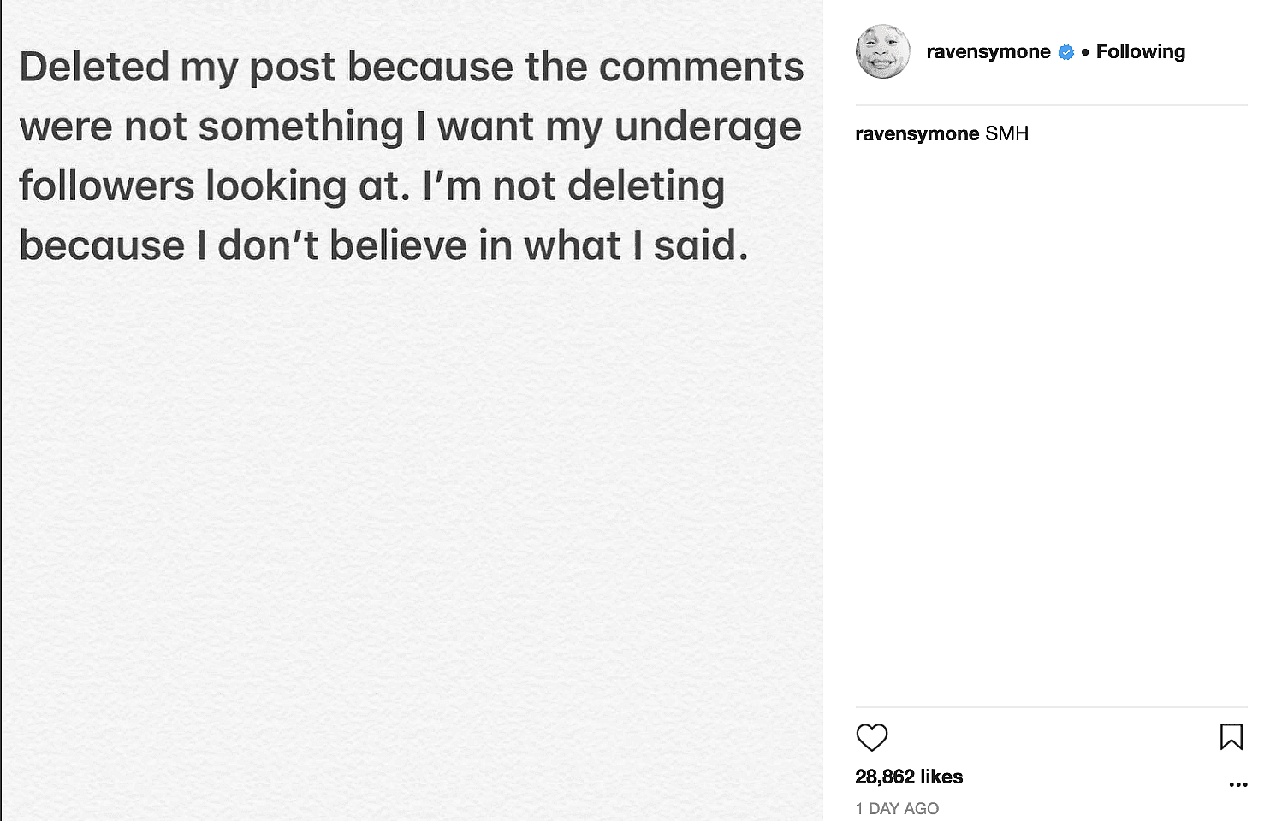Open the three-dot more options menu
This screenshot has height=821, width=1282.
pos(1237,784)
